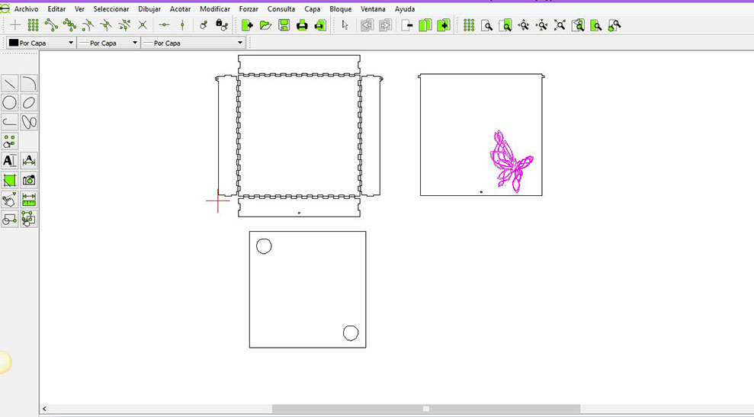The image size is (754, 417).
Task: Toggle grid display in view toolbar
Action: click(469, 25)
